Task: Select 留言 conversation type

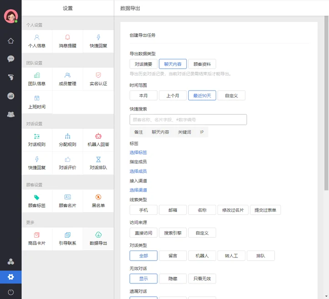Action: coord(173,256)
